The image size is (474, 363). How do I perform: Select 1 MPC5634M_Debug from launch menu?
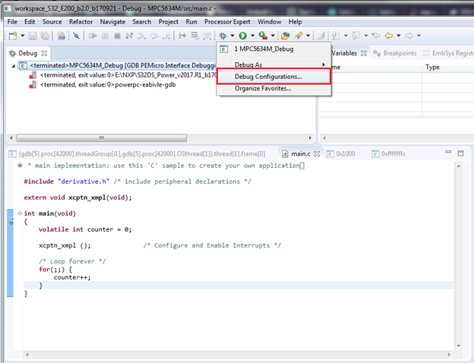(x=274, y=49)
